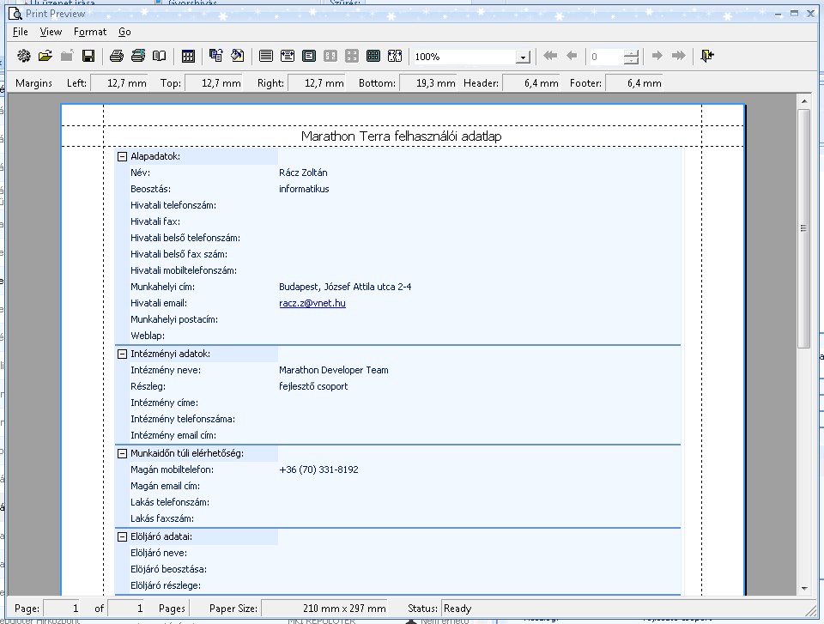The width and height of the screenshot is (824, 624).
Task: Click the copy pages icon with blue arrow
Action: point(216,56)
